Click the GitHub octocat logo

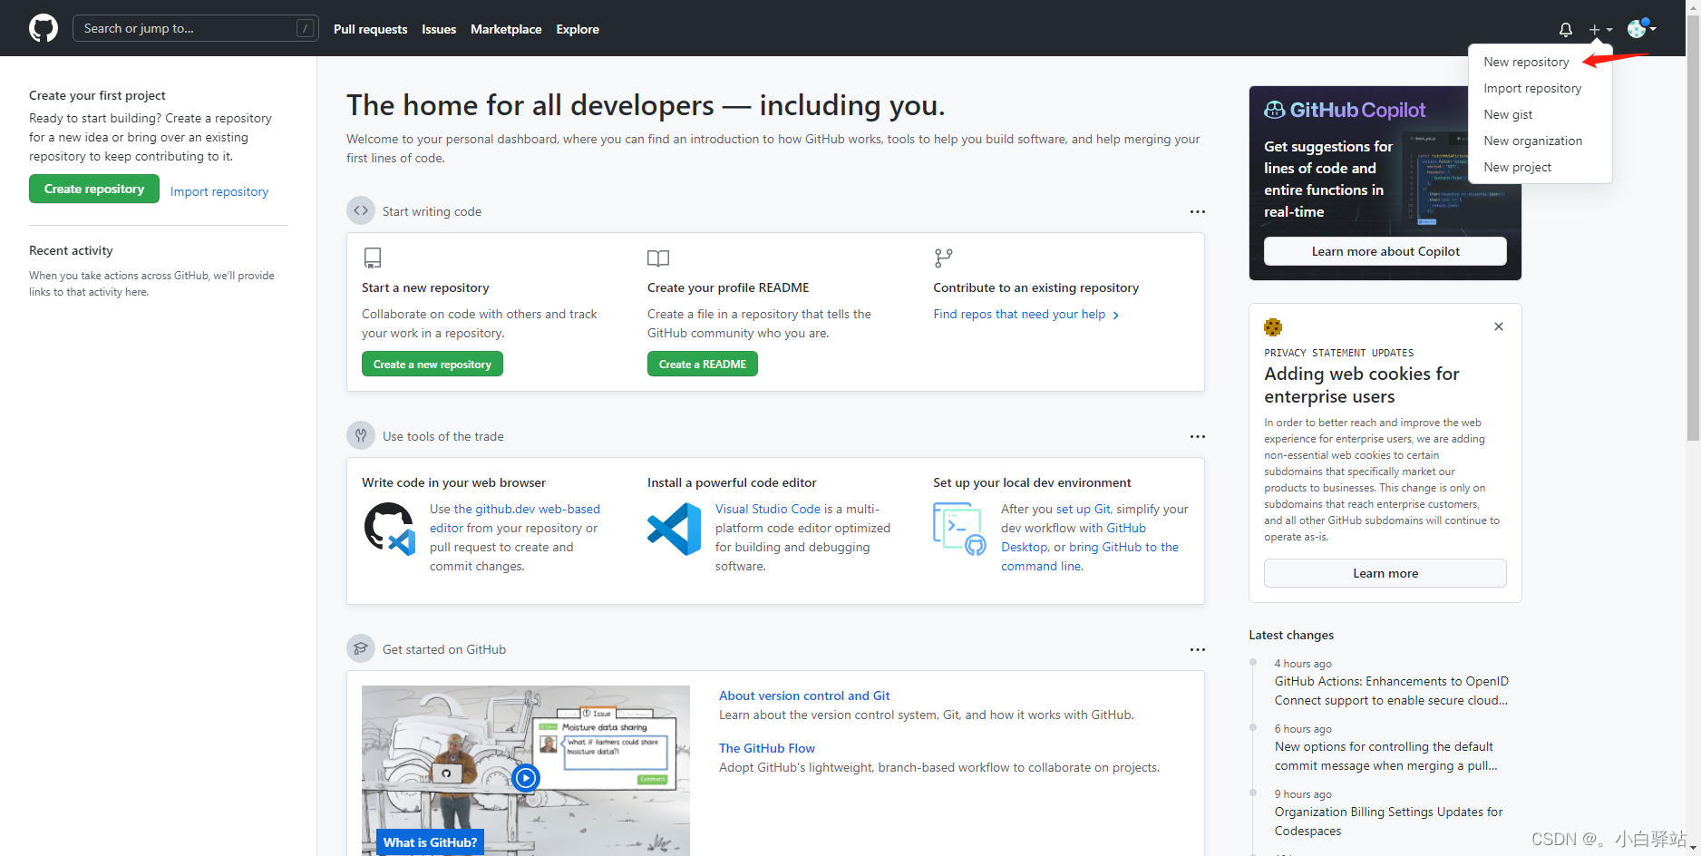click(43, 27)
